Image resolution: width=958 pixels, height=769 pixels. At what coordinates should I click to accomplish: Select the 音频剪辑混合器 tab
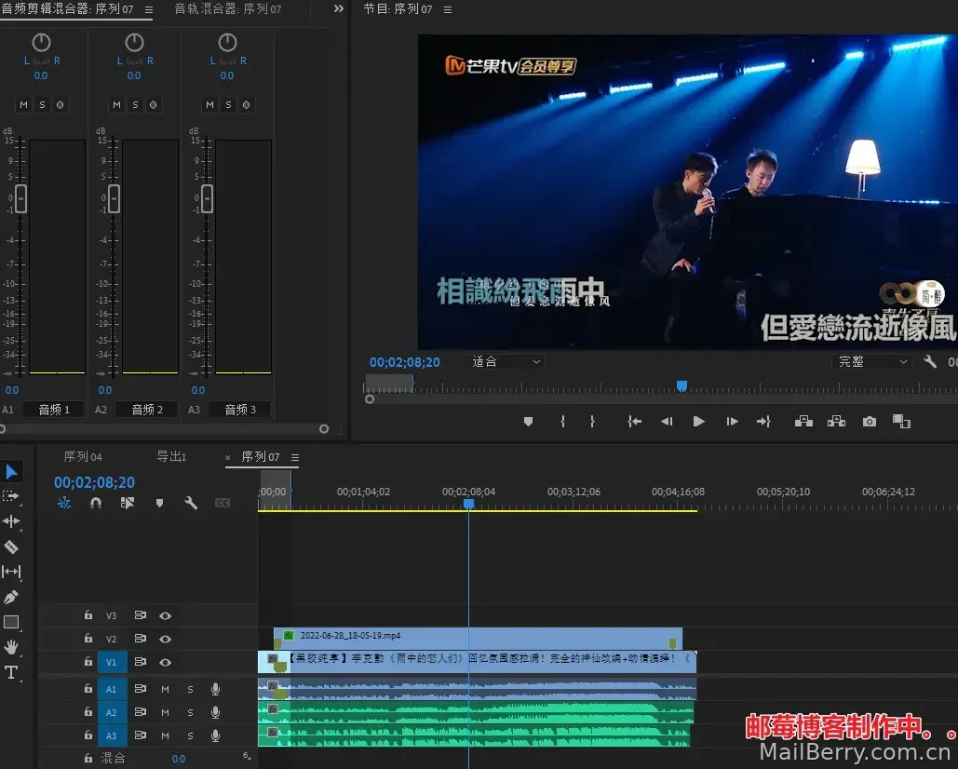[67, 9]
